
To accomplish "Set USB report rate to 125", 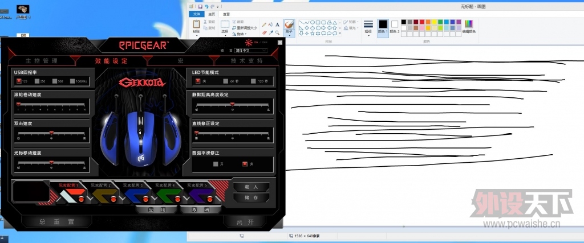I will pyautogui.click(x=19, y=81).
